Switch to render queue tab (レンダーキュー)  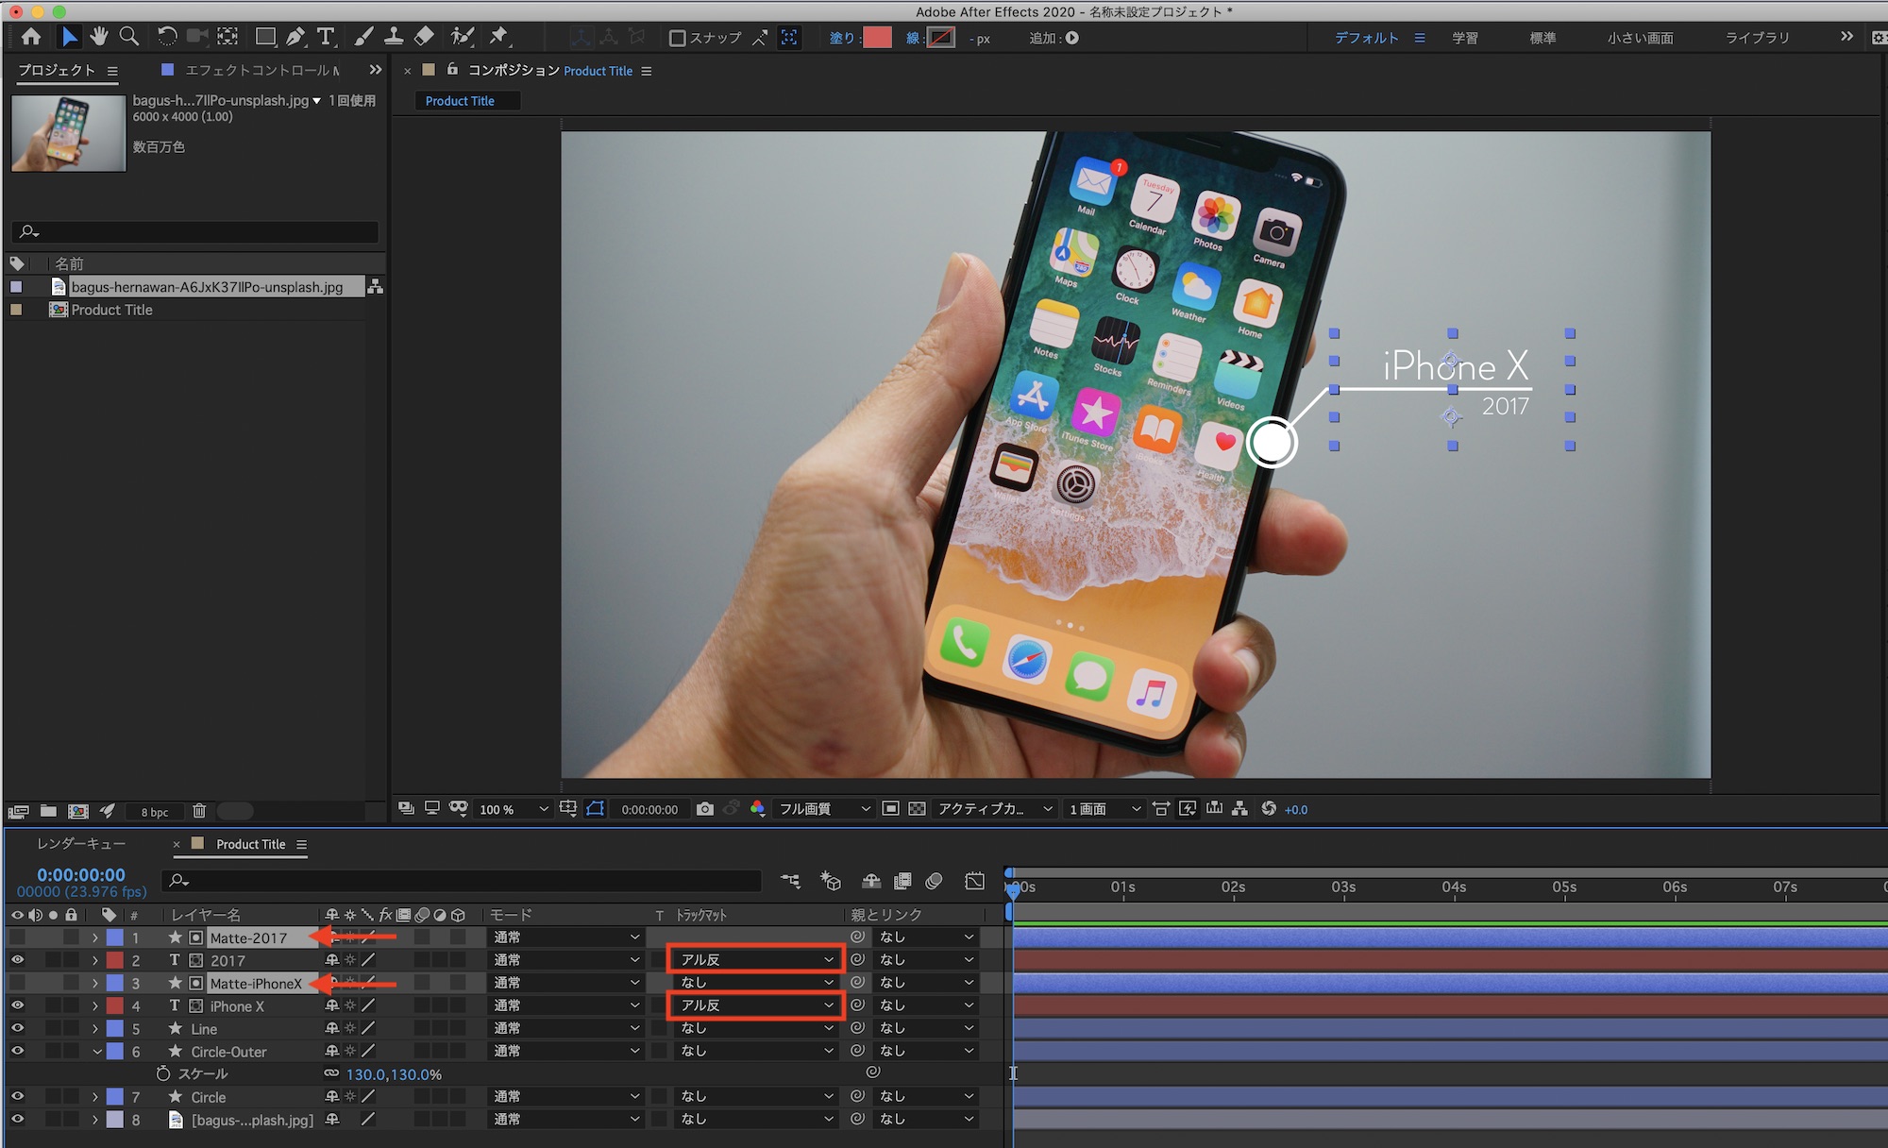(80, 844)
